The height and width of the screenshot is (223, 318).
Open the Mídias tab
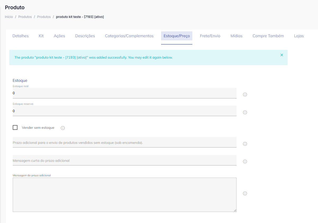236,36
